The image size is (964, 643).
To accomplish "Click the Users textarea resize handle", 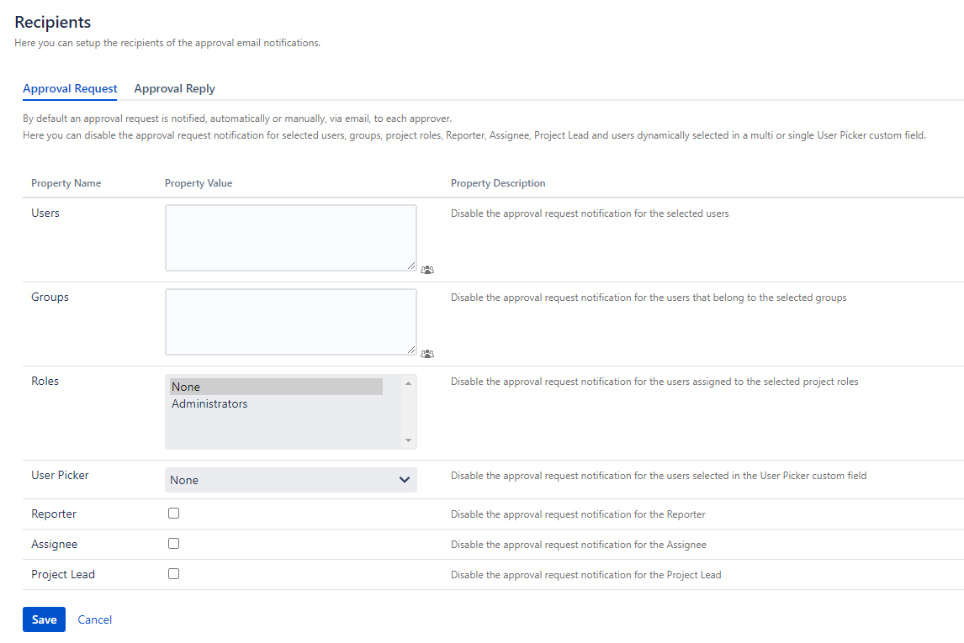I will (x=411, y=266).
